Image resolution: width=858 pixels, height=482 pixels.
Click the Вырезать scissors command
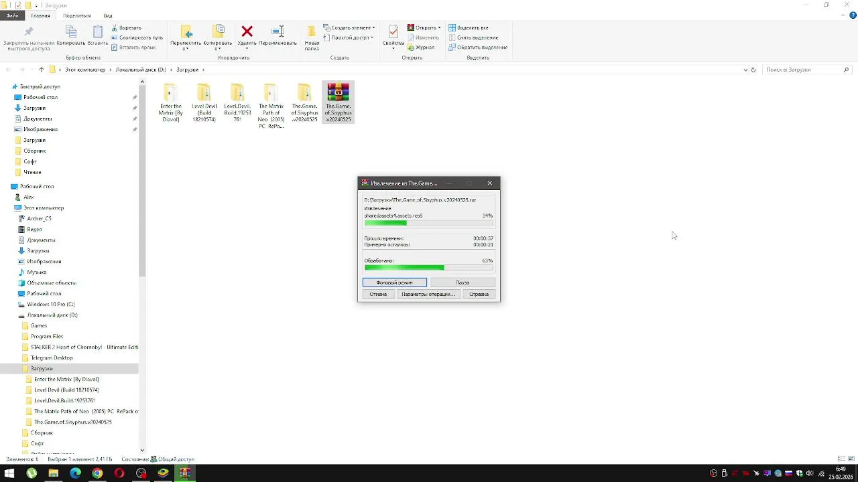pyautogui.click(x=127, y=28)
